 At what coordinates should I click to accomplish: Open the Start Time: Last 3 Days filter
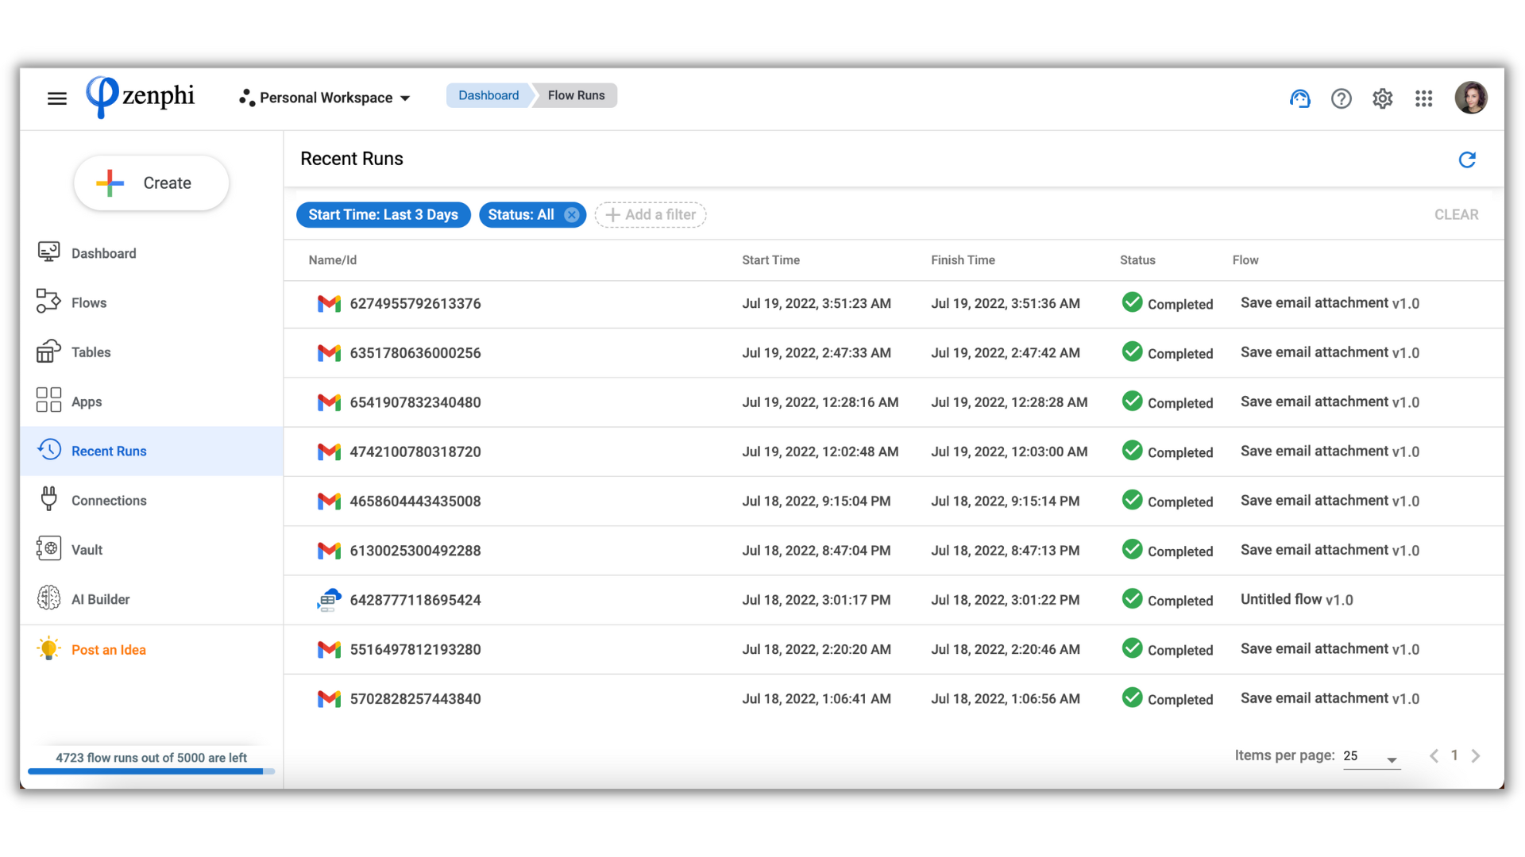pyautogui.click(x=383, y=215)
